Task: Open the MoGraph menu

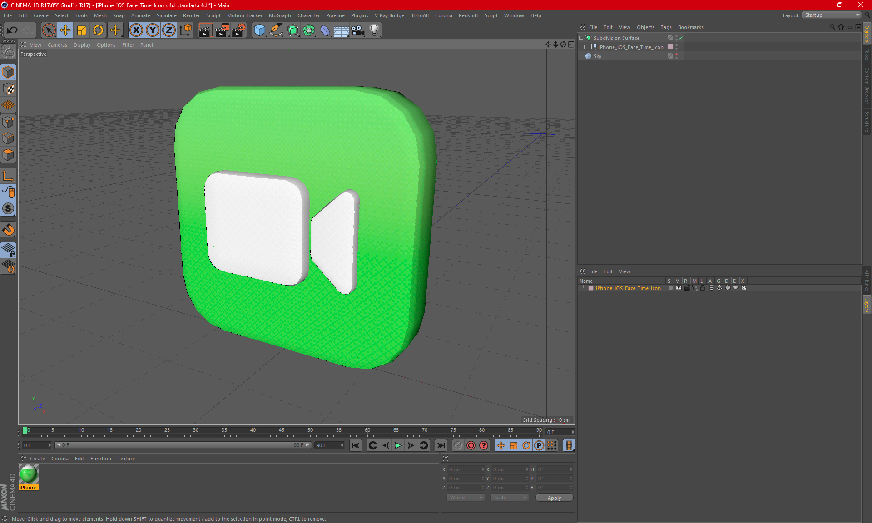Action: pyautogui.click(x=280, y=15)
